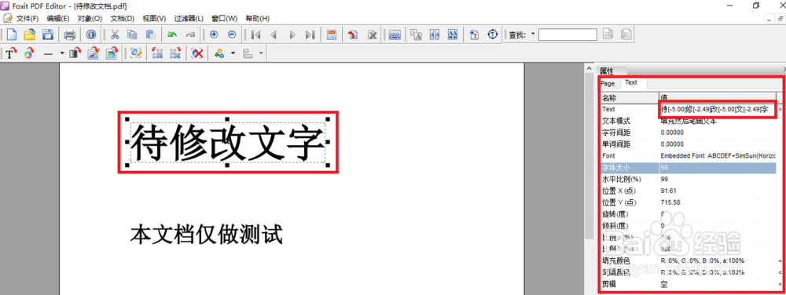Viewport: 786px width, 295px height.
Task: Open the 对象(O) menu
Action: coord(90,19)
